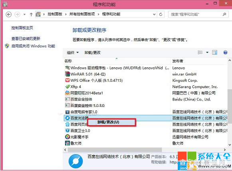Select the Xftp 4 icon
This screenshot has width=232, height=171.
pos(67,86)
